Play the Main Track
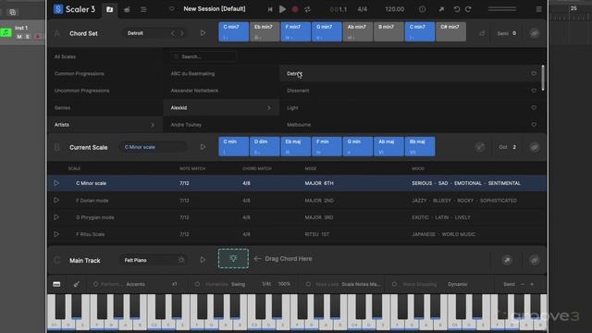 203,260
